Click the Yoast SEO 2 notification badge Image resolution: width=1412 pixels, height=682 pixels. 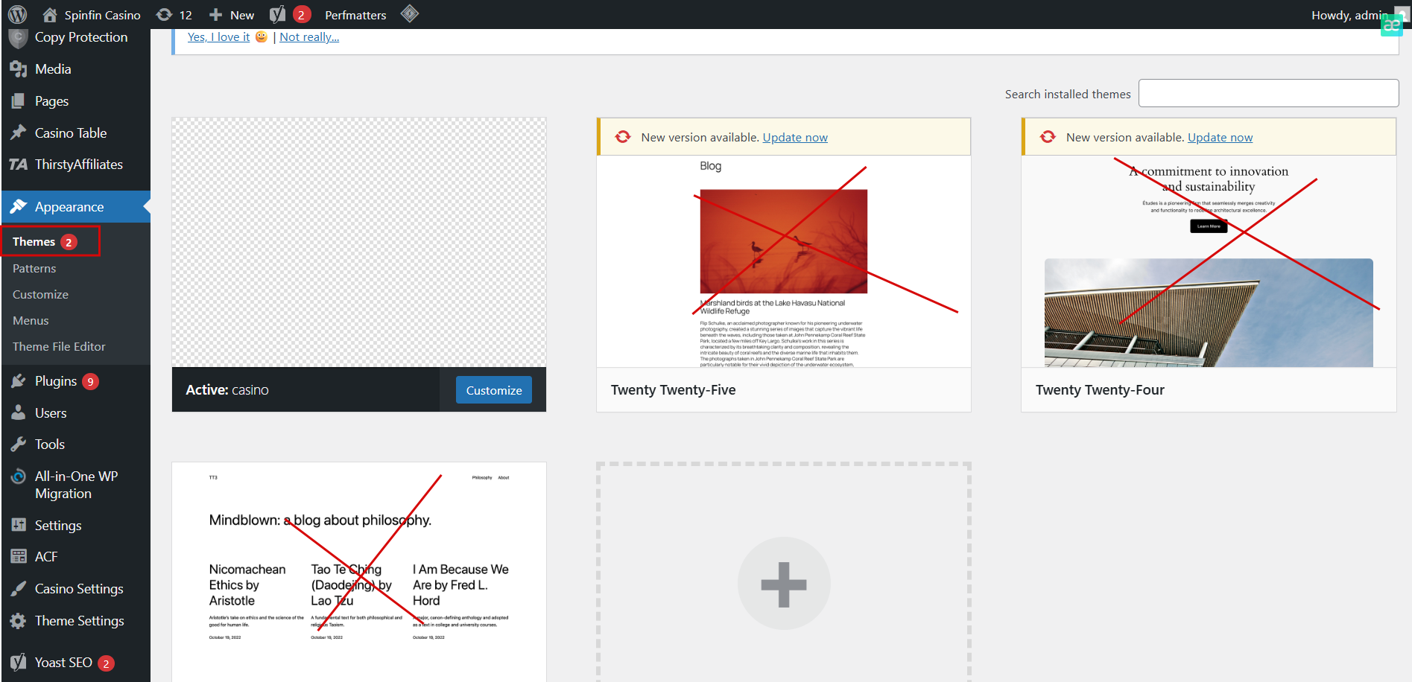pyautogui.click(x=107, y=663)
